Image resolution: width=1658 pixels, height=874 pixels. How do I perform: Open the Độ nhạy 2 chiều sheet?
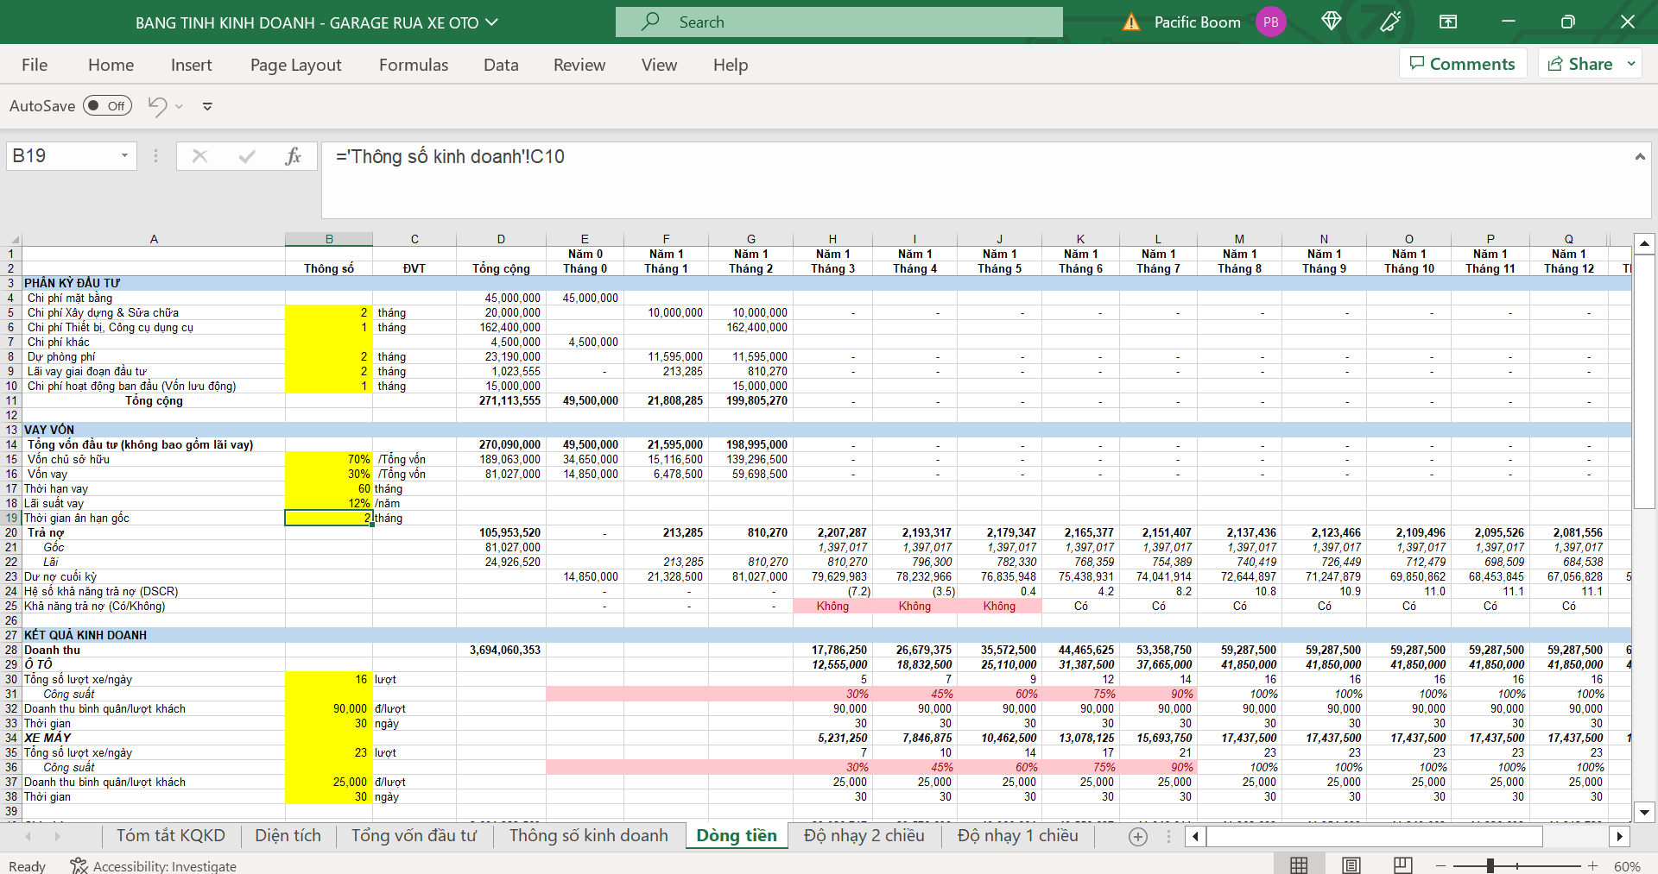864,835
